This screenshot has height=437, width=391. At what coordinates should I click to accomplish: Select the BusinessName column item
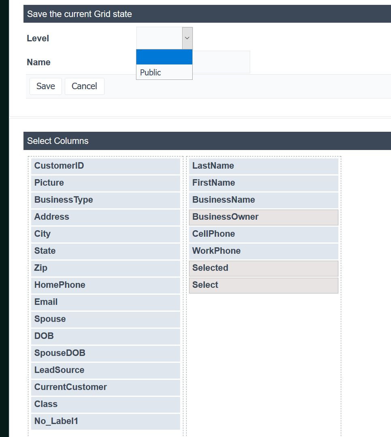pyautogui.click(x=263, y=200)
